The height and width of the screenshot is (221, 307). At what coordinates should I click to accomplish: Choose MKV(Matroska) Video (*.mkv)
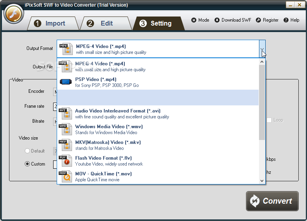[158, 145]
